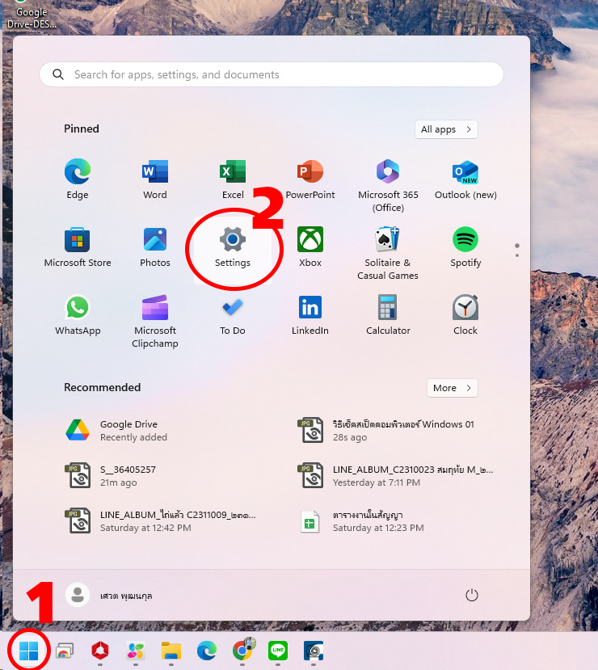Click the Start search box
The image size is (598, 670).
[x=272, y=74]
